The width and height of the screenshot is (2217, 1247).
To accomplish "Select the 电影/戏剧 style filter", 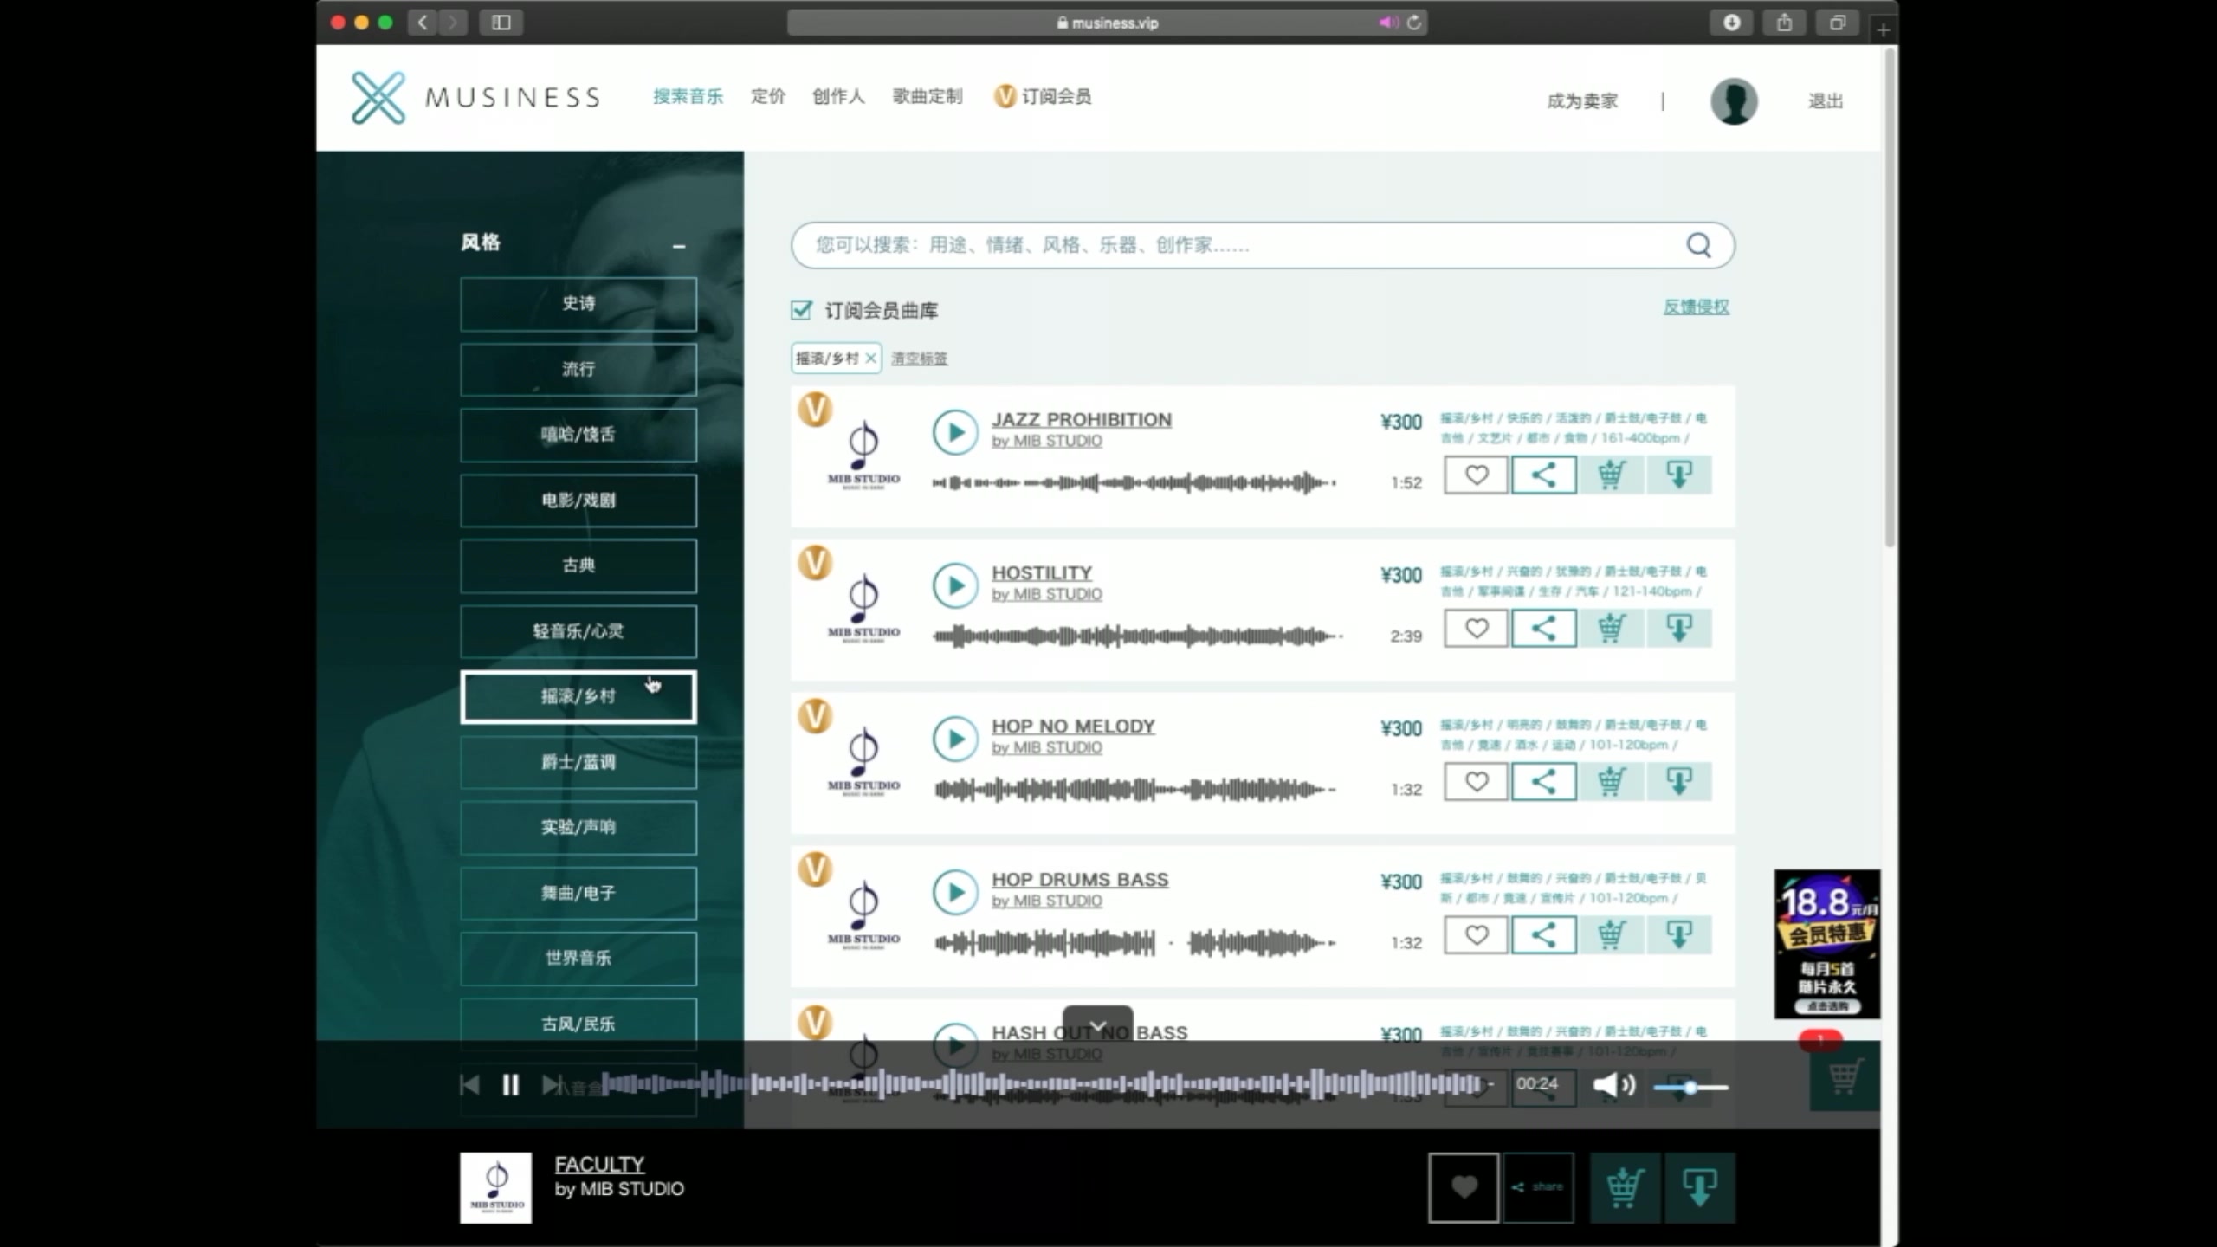I will tap(578, 501).
